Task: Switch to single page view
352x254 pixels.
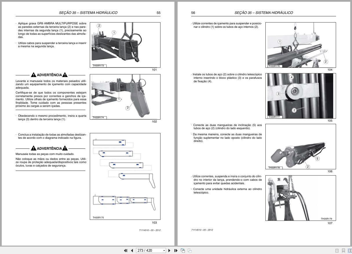Action: pyautogui.click(x=337, y=251)
